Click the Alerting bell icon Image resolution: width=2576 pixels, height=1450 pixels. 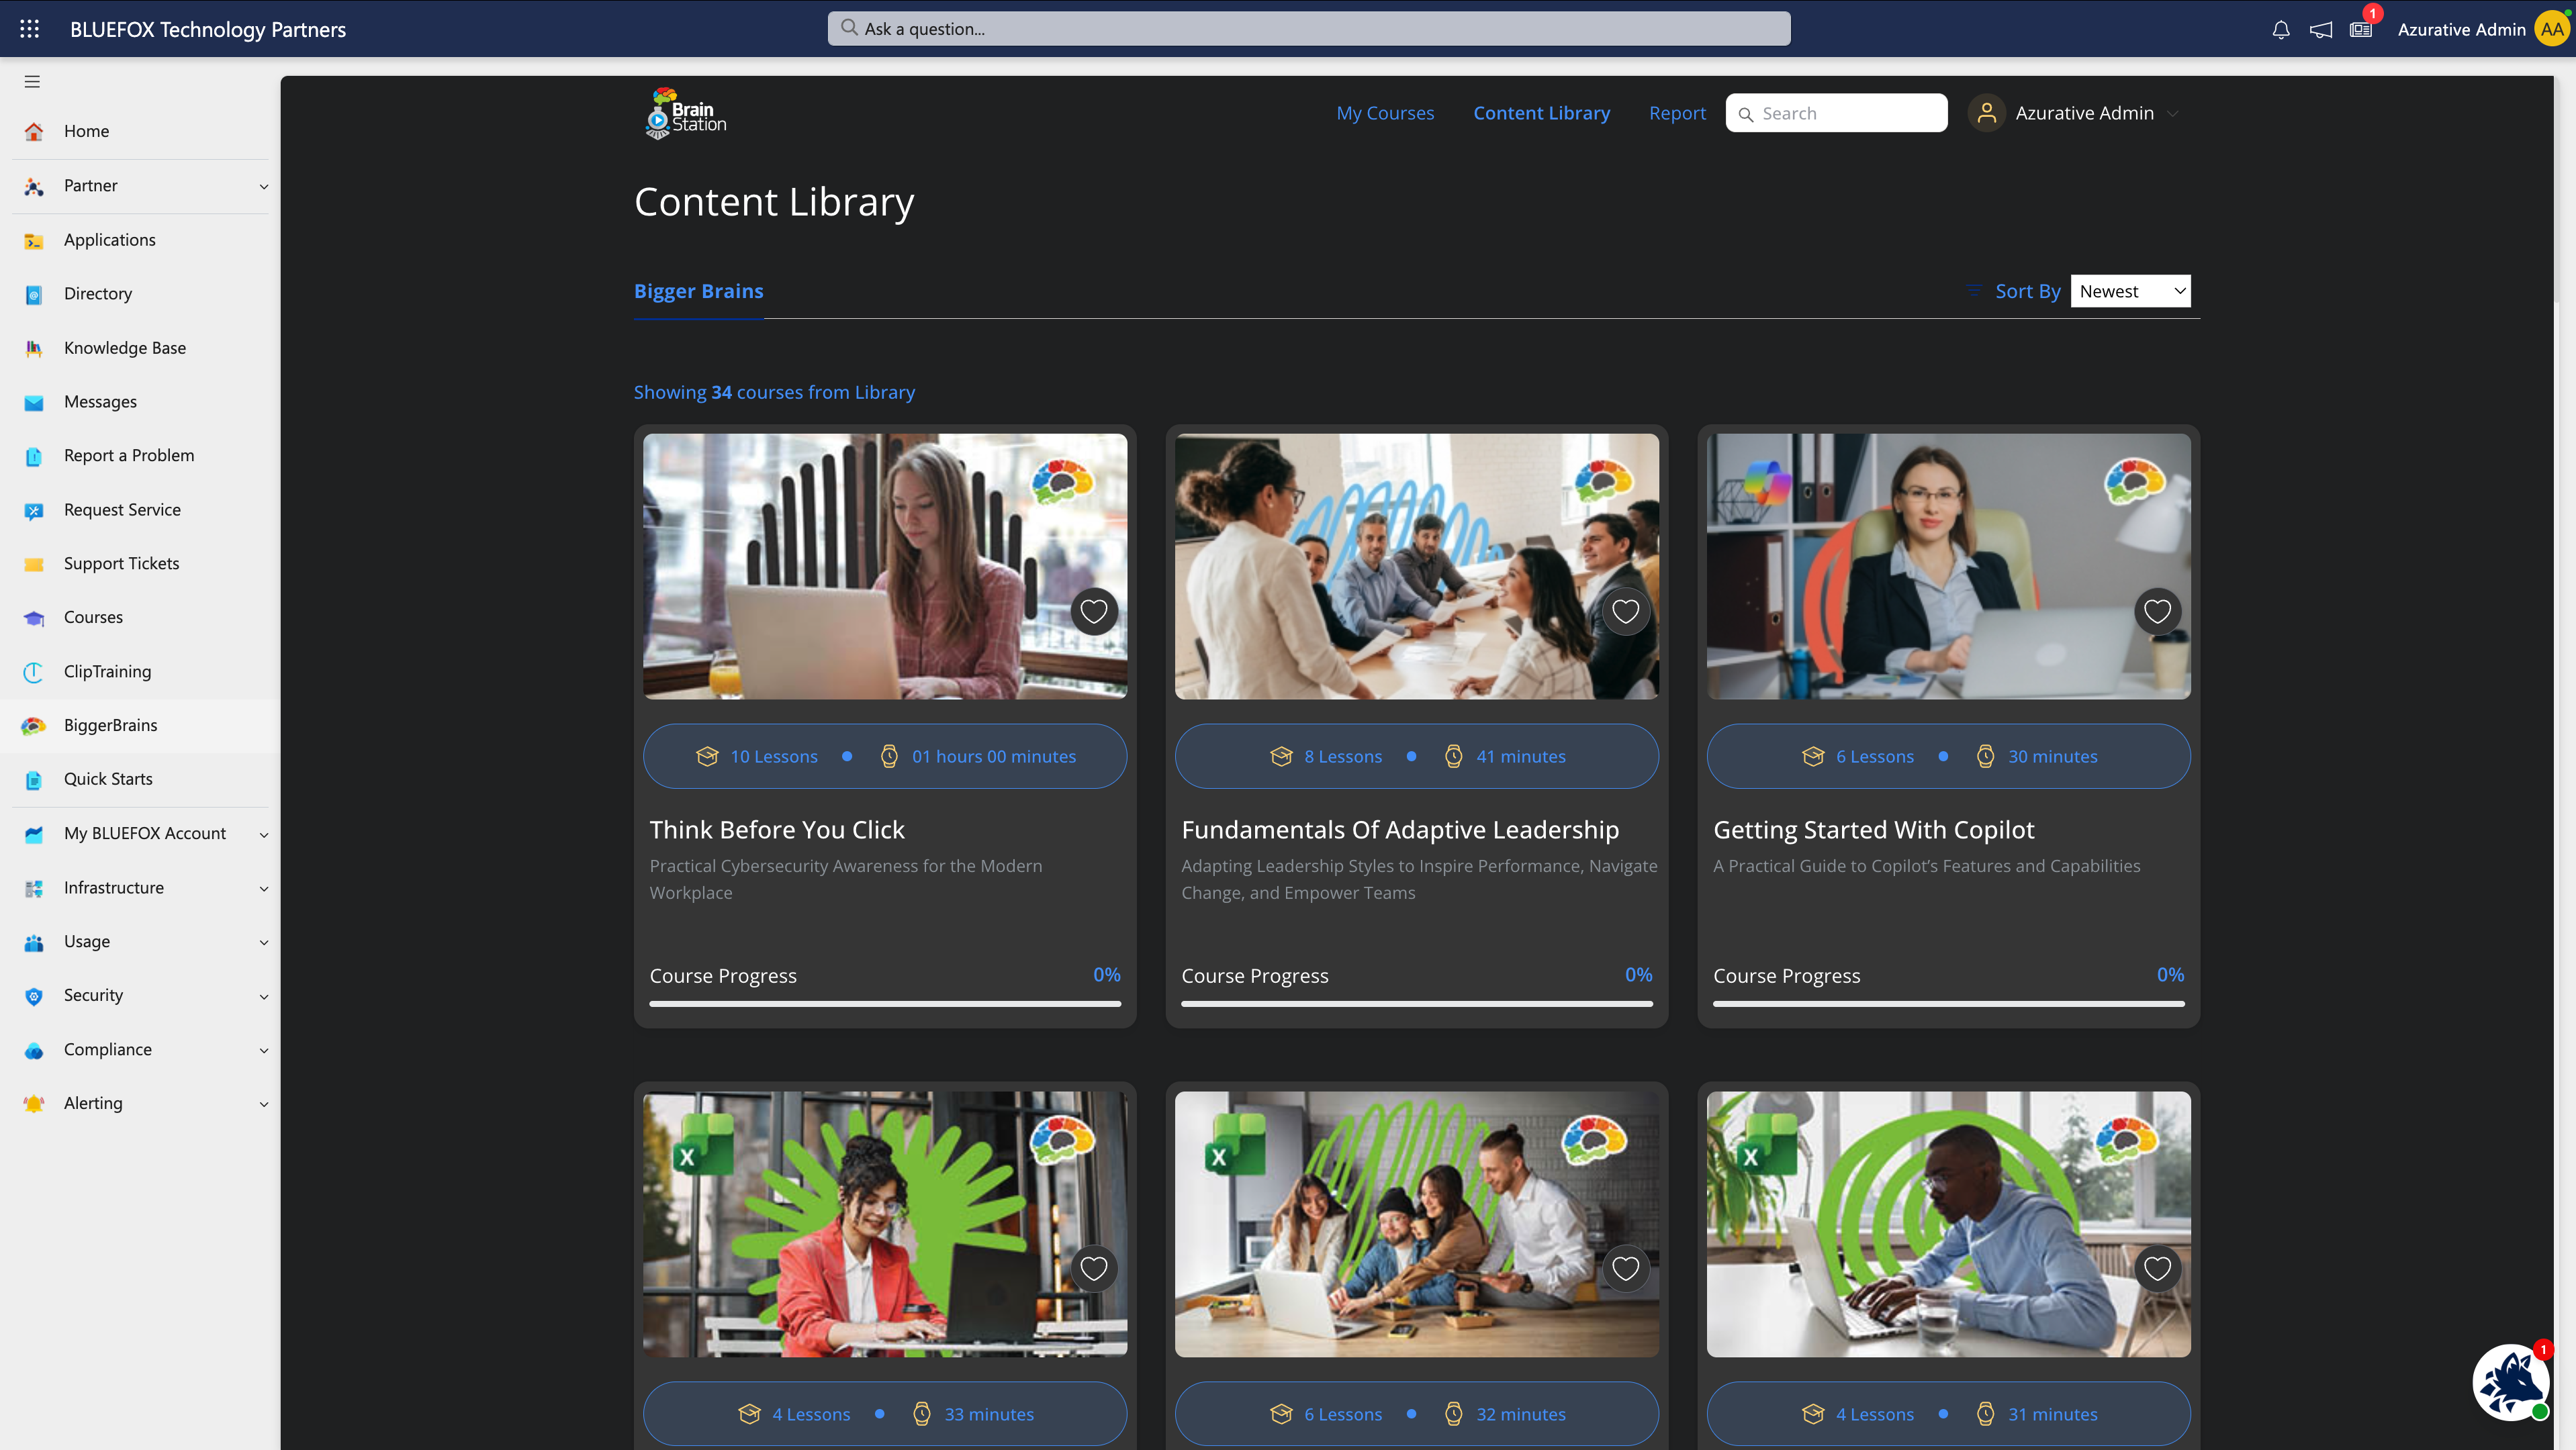34,1103
